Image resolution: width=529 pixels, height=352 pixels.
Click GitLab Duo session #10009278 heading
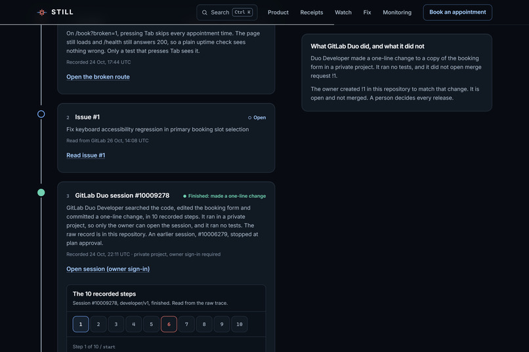122,196
